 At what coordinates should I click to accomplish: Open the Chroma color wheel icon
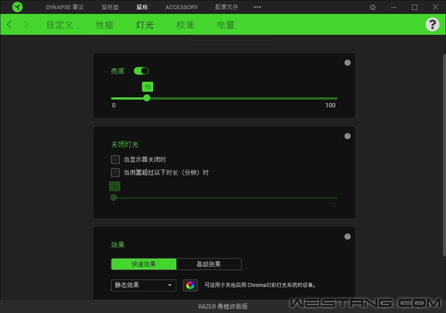pyautogui.click(x=190, y=285)
